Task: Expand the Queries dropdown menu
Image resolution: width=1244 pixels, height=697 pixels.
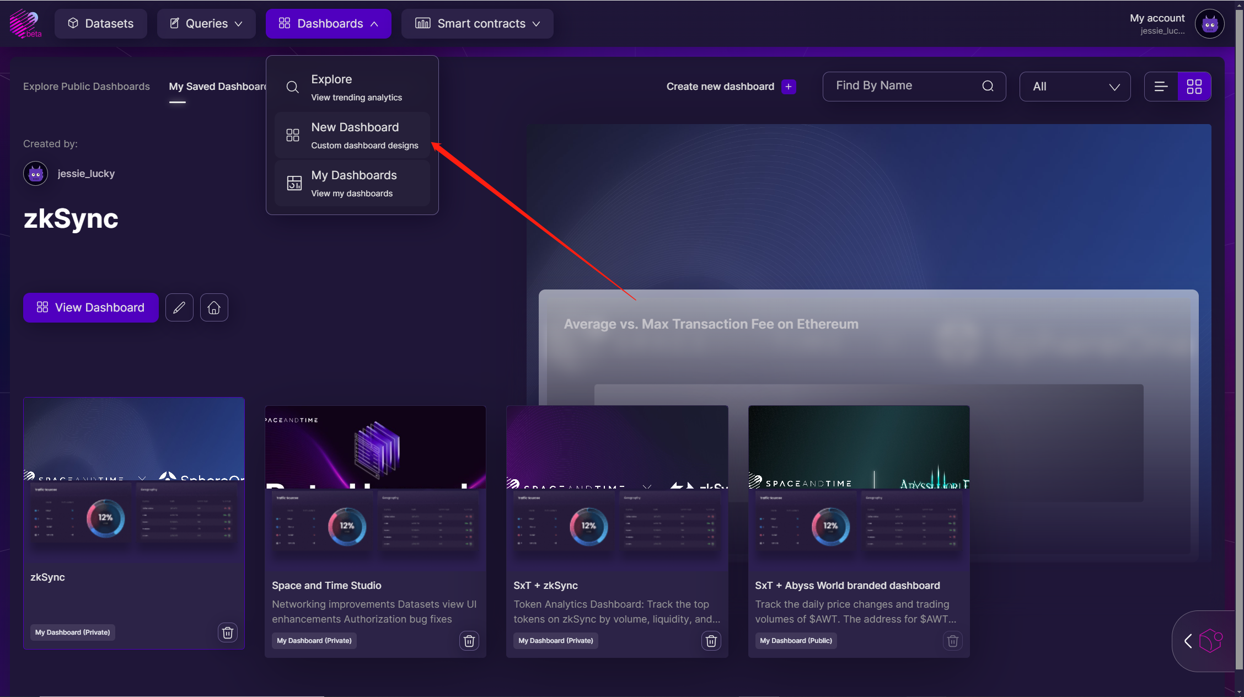Action: coord(206,24)
